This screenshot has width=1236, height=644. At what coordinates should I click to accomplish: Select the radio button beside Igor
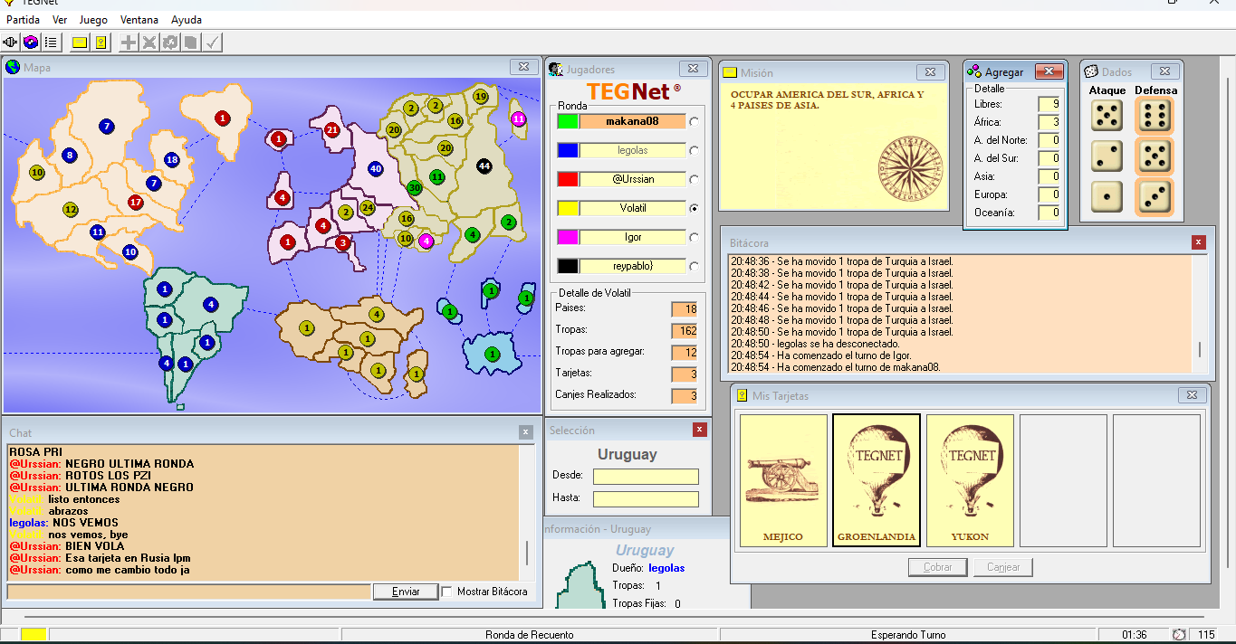click(695, 237)
